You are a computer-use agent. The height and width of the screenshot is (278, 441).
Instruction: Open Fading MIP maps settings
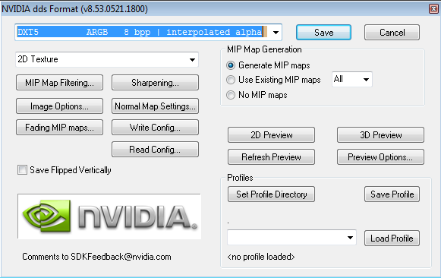60,128
